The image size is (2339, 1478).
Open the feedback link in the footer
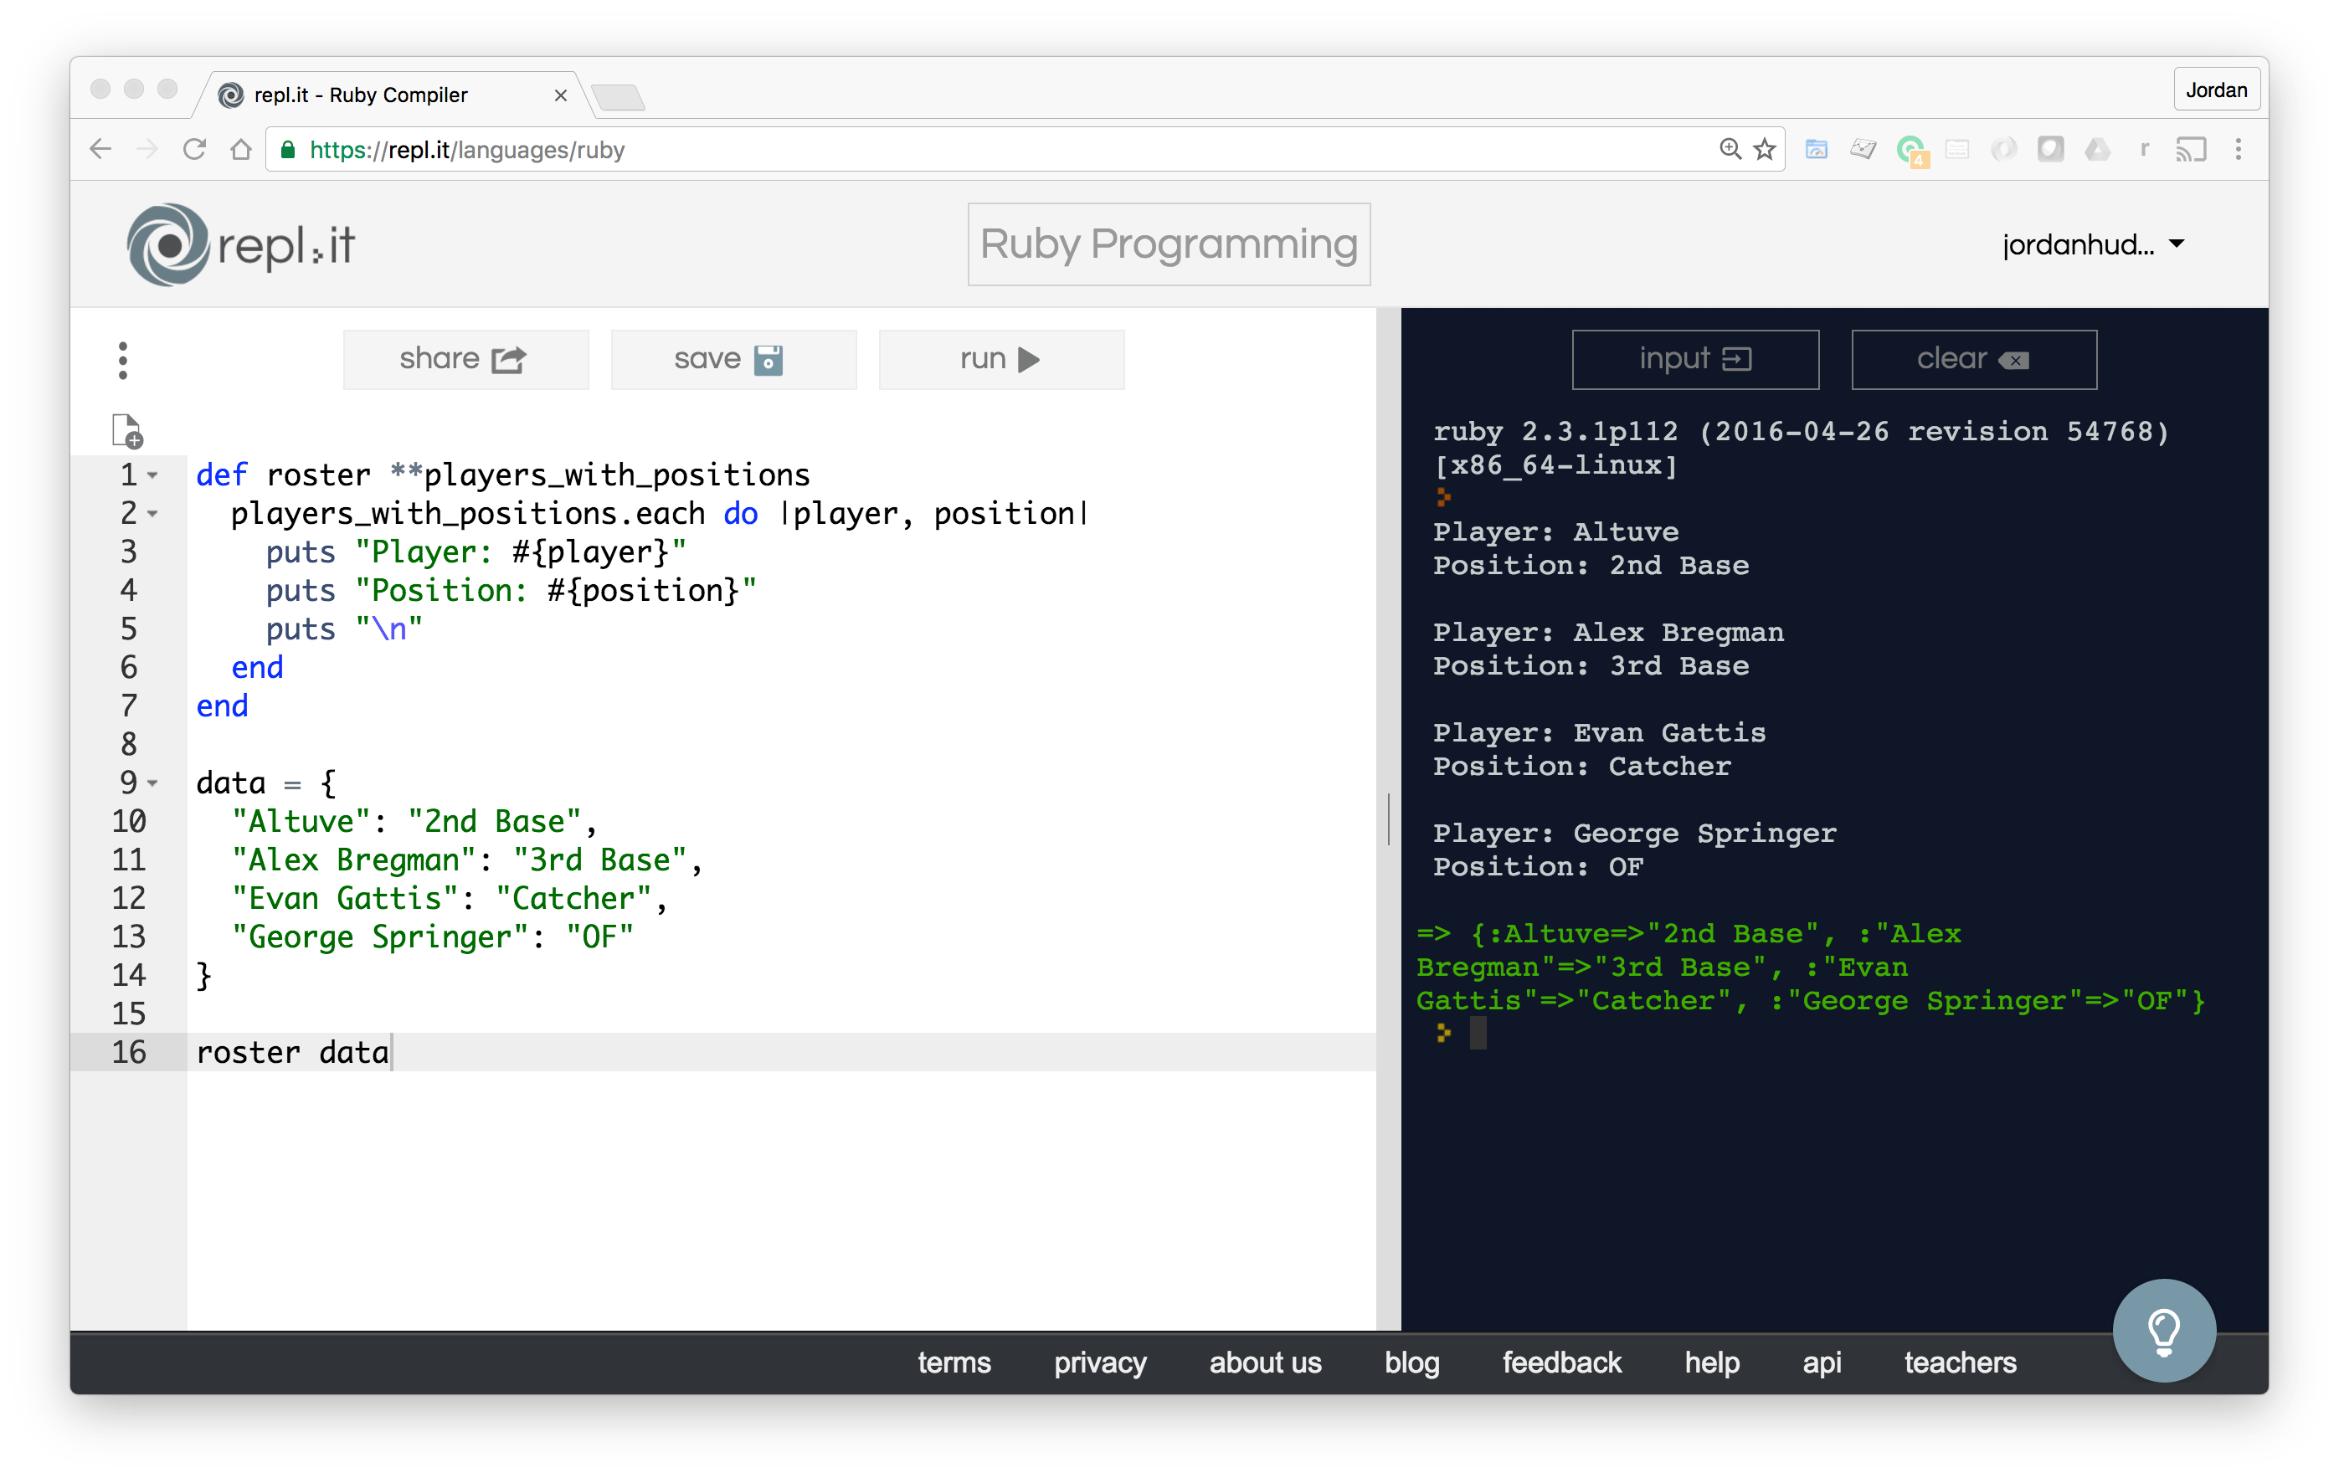(x=1561, y=1363)
